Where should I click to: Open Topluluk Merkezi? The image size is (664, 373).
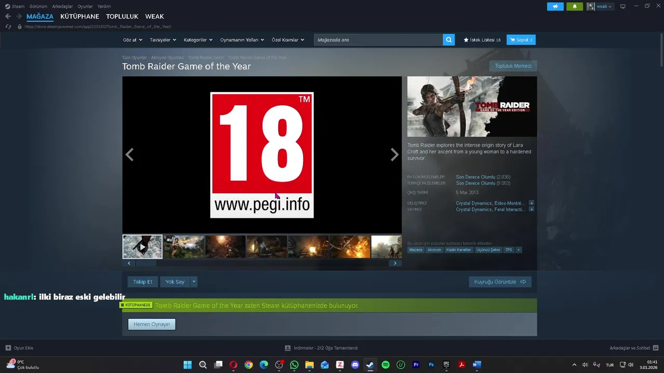click(x=513, y=66)
